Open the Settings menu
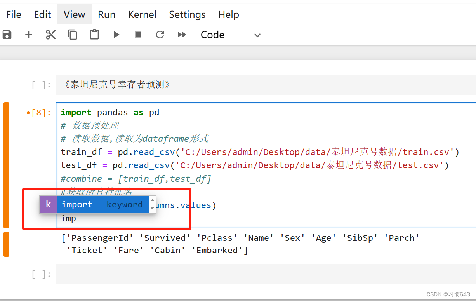Screen dimensions: 476x301 tap(187, 14)
